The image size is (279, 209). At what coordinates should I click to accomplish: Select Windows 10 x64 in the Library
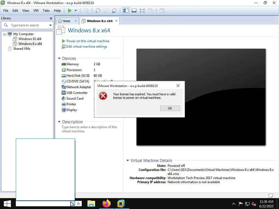click(x=30, y=39)
